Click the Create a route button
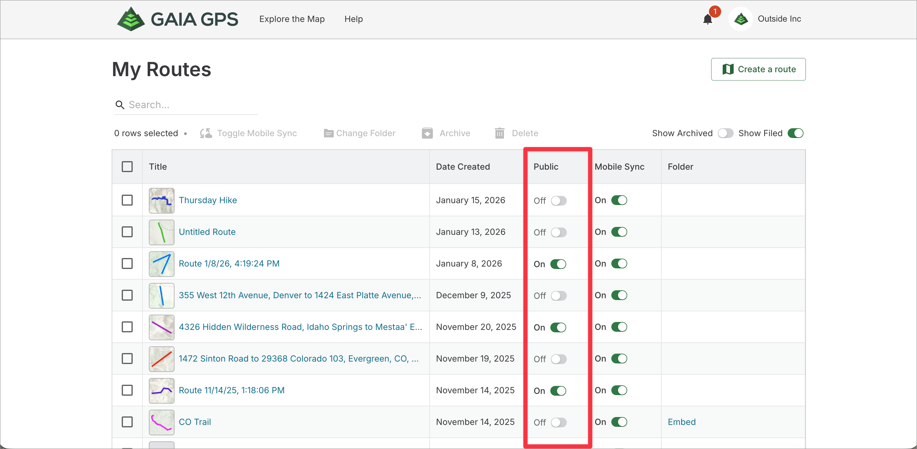Image resolution: width=917 pixels, height=449 pixels. point(758,69)
